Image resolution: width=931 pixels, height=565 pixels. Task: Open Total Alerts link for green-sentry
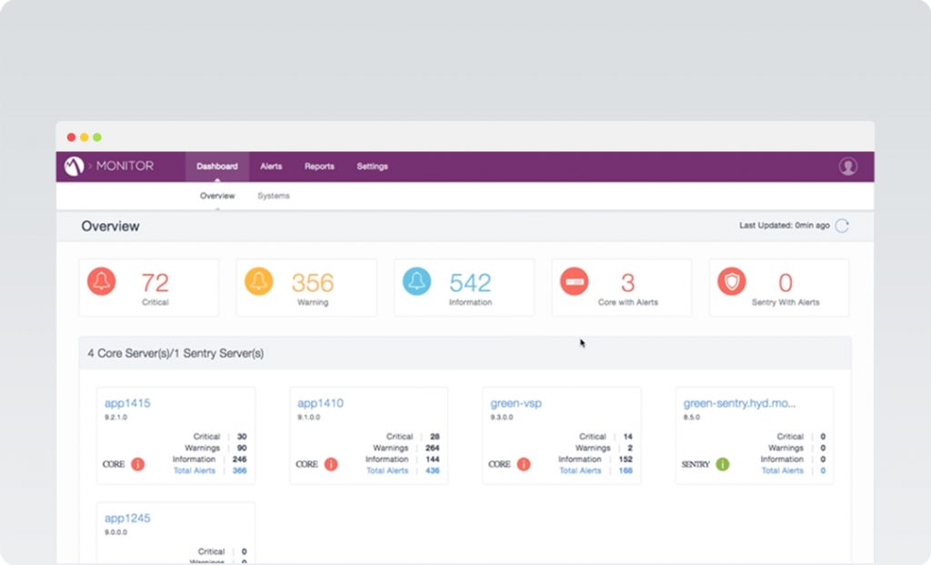click(783, 470)
